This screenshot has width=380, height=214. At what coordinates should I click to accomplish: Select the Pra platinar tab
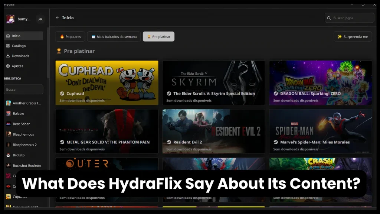point(158,37)
